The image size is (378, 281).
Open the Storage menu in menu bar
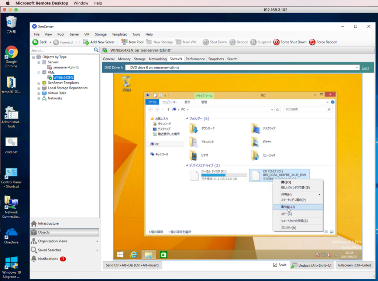pos(100,34)
